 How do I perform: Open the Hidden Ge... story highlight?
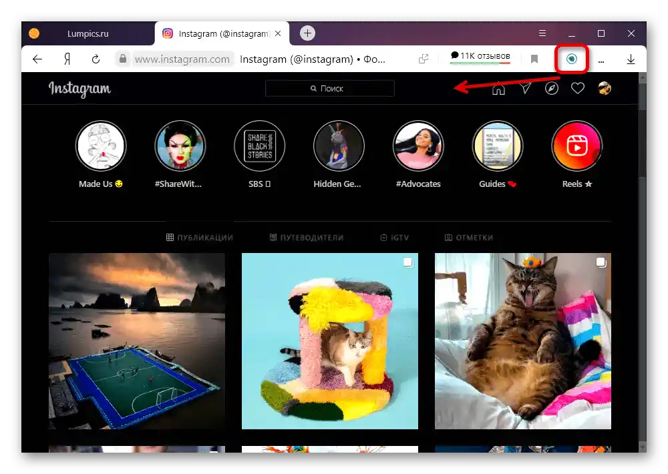[339, 146]
